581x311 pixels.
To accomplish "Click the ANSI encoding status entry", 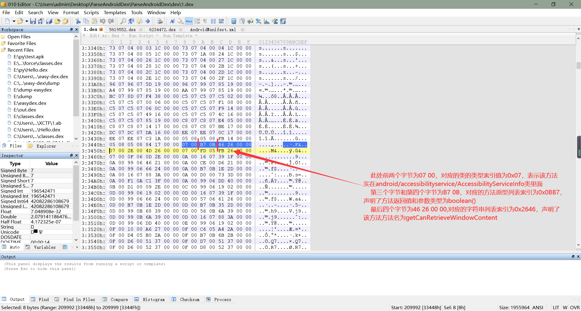I will (538, 307).
